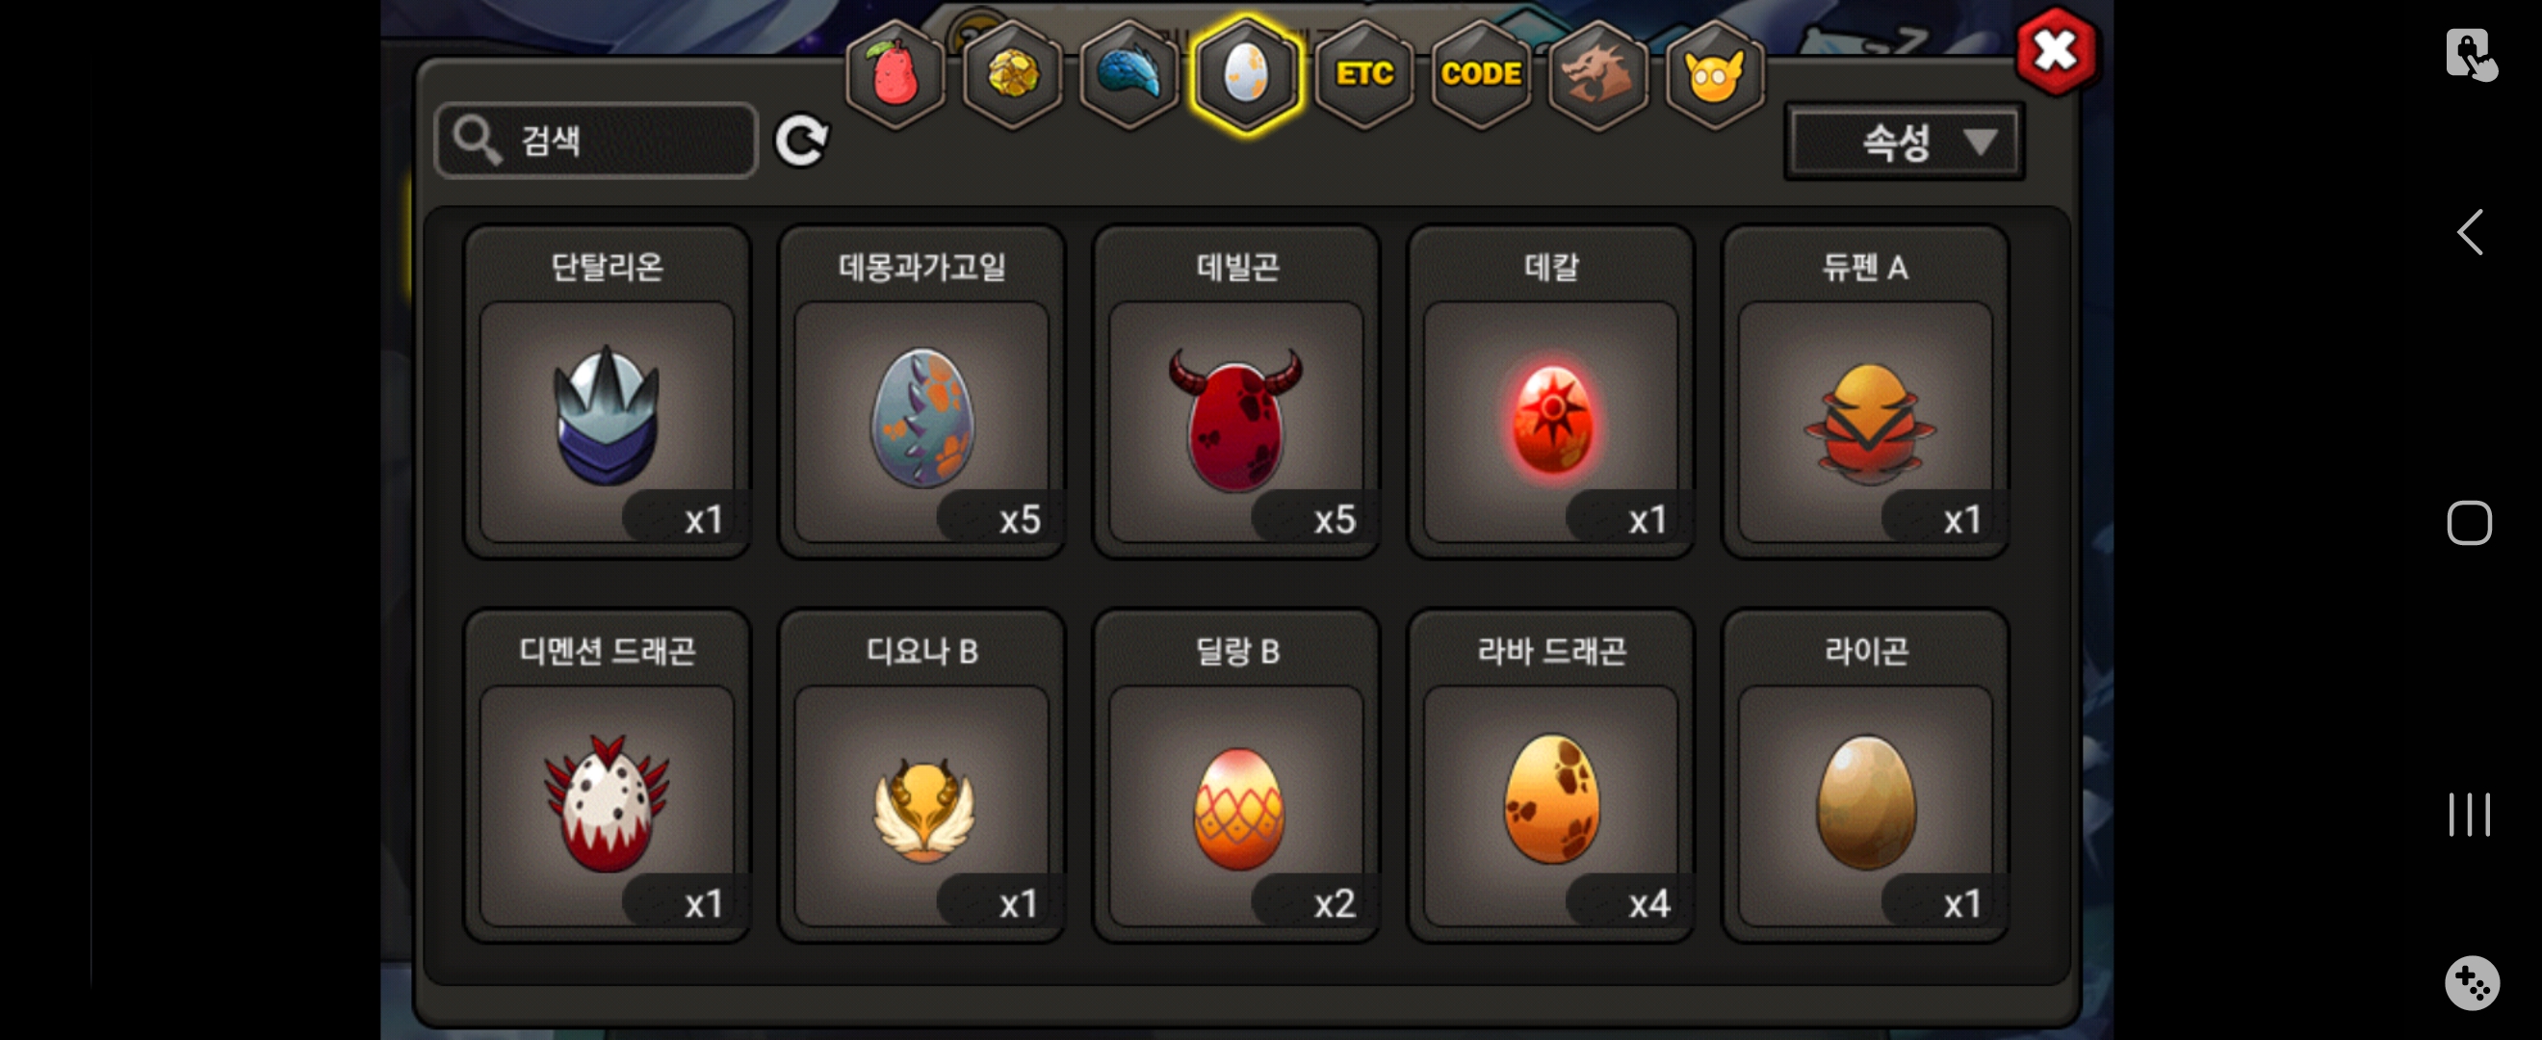
Task: Tap the Android back navigation arrow
Action: [2469, 233]
